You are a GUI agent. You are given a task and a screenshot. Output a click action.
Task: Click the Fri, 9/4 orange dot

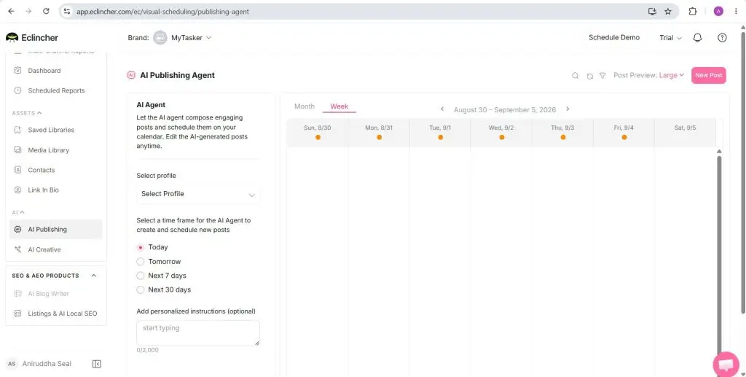coord(624,137)
